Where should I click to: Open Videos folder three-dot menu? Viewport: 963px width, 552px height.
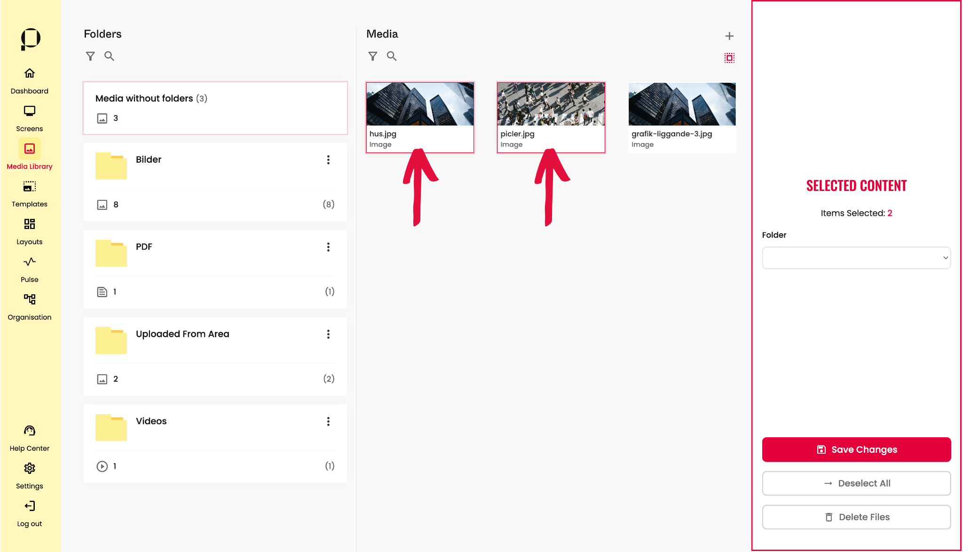point(328,421)
